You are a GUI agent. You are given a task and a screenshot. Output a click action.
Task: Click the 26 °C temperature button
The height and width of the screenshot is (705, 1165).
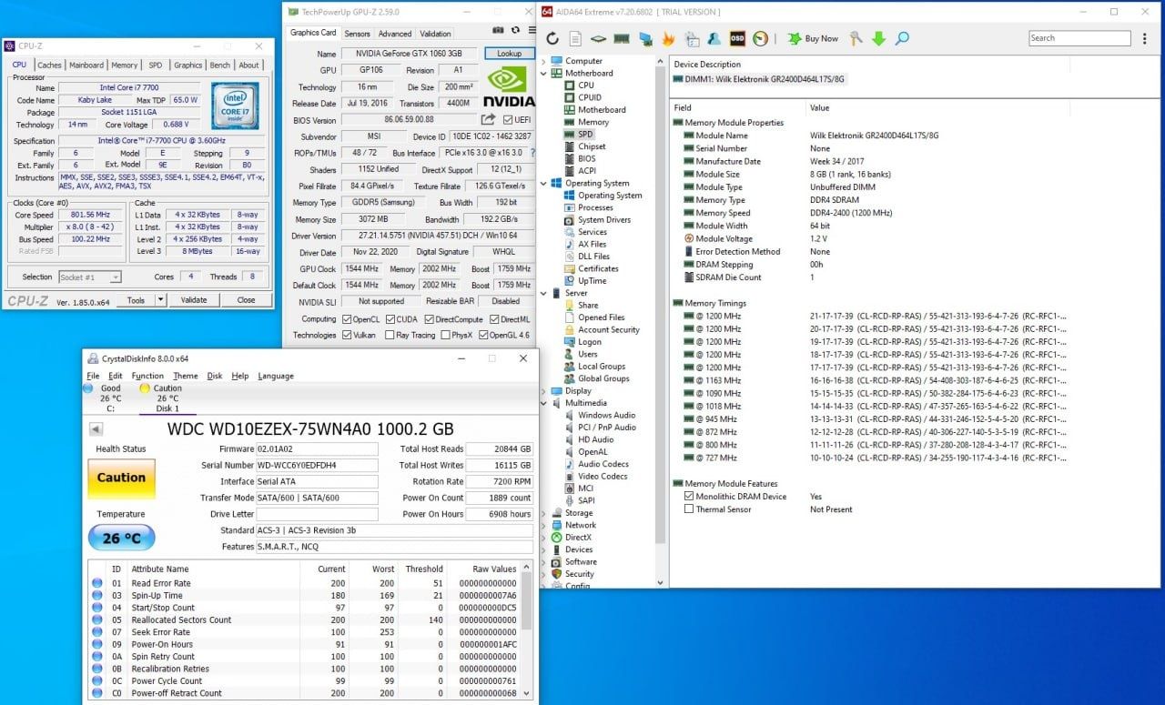tap(121, 539)
